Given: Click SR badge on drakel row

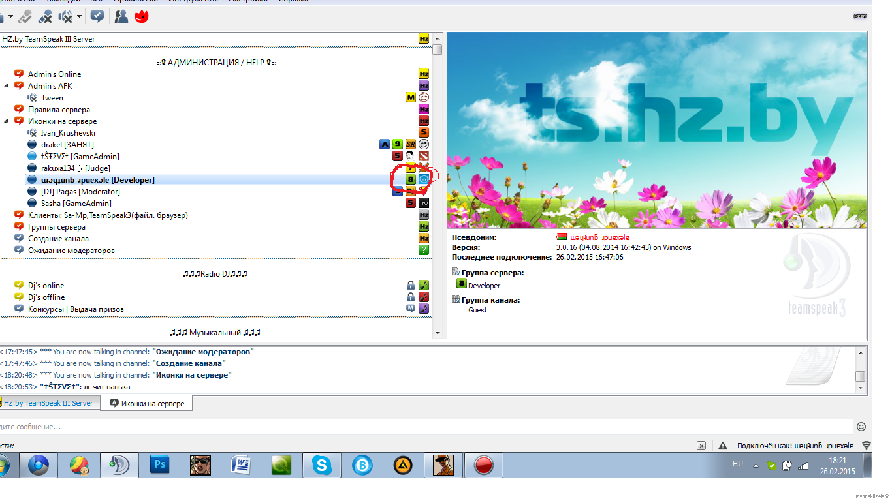Looking at the screenshot, I should [411, 144].
